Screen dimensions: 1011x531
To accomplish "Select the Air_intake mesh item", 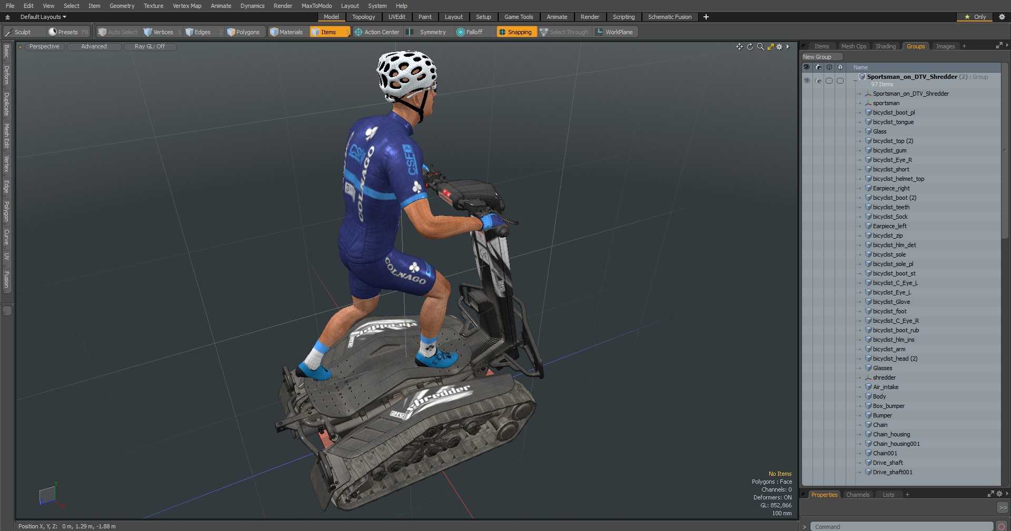I will click(885, 387).
